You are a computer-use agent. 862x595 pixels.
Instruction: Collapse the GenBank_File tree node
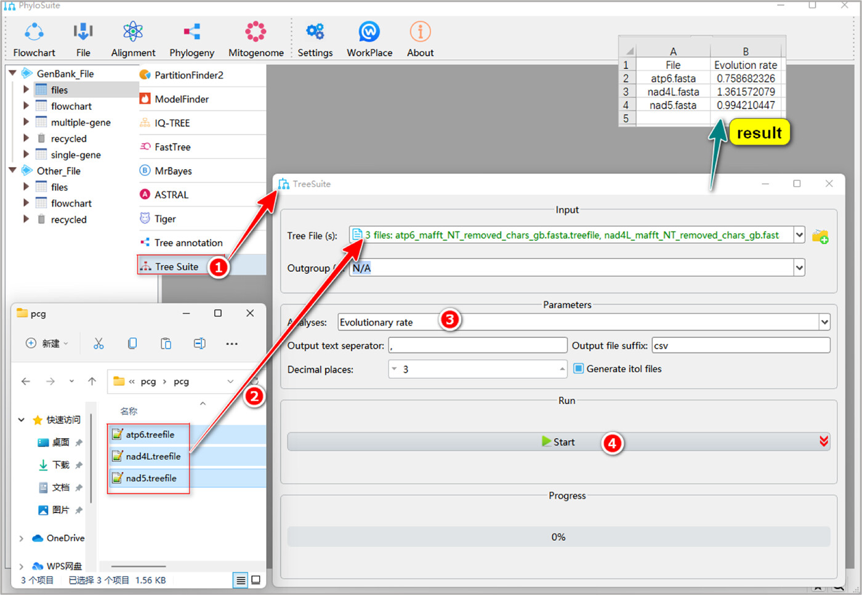(12, 73)
